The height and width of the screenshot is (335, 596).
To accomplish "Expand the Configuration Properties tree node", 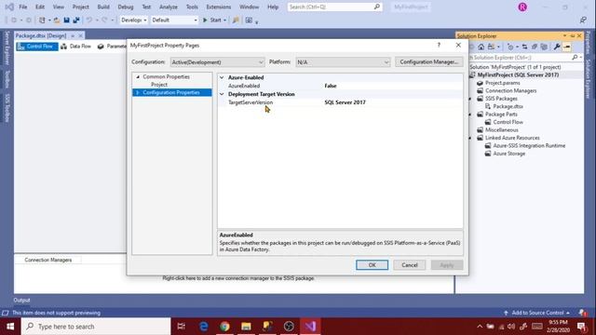I will coord(138,93).
